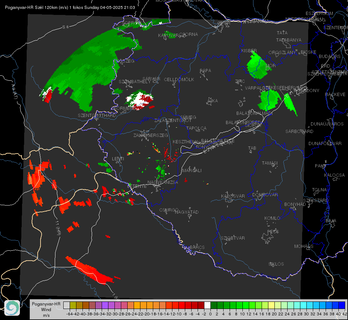Screen dimensions: 348x320
Task: Click the SÜMEG label
Action: click(188, 117)
